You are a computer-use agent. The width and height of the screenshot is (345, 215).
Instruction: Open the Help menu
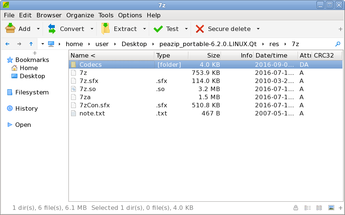coord(154,15)
